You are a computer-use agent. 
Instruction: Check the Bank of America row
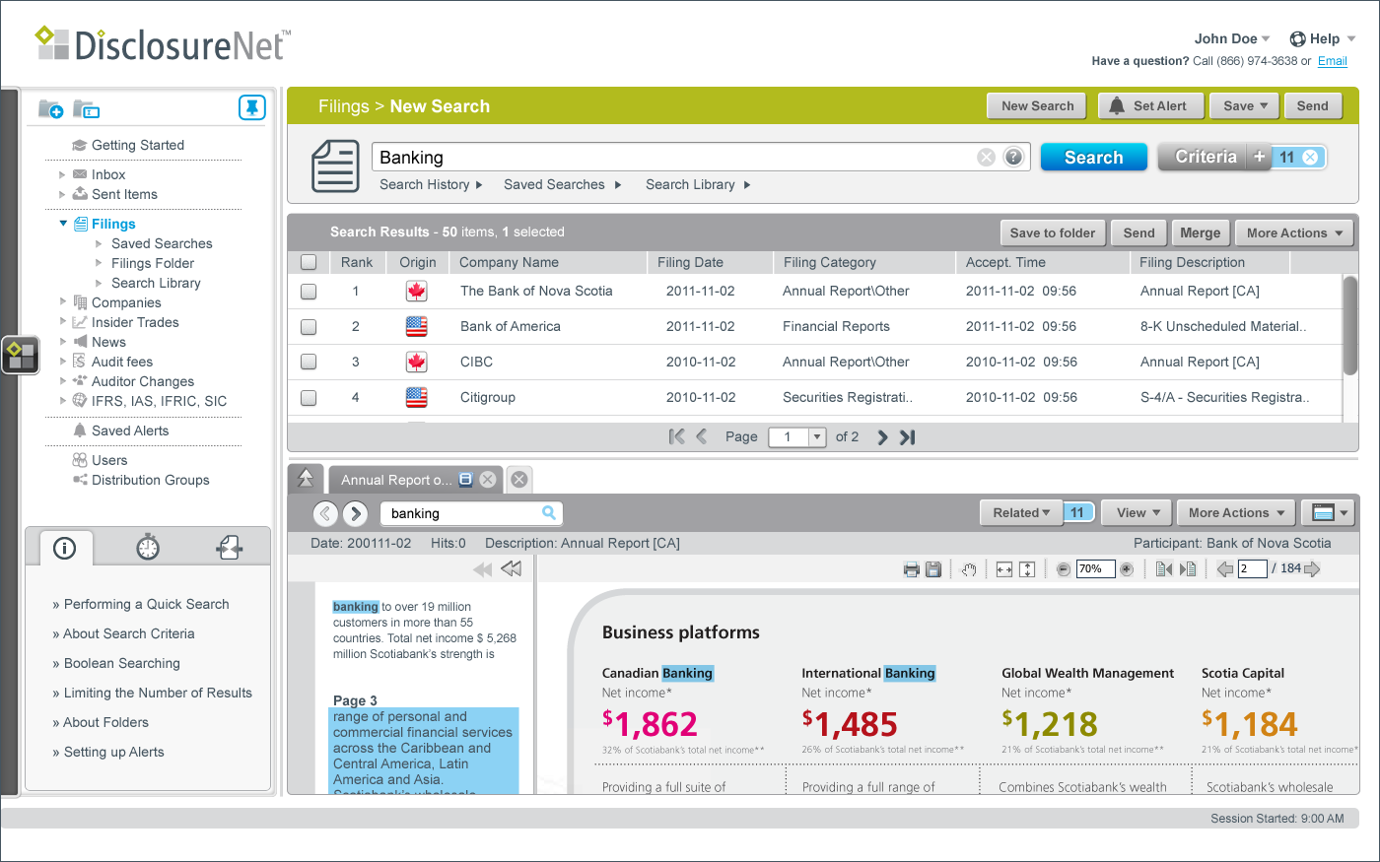[x=309, y=327]
